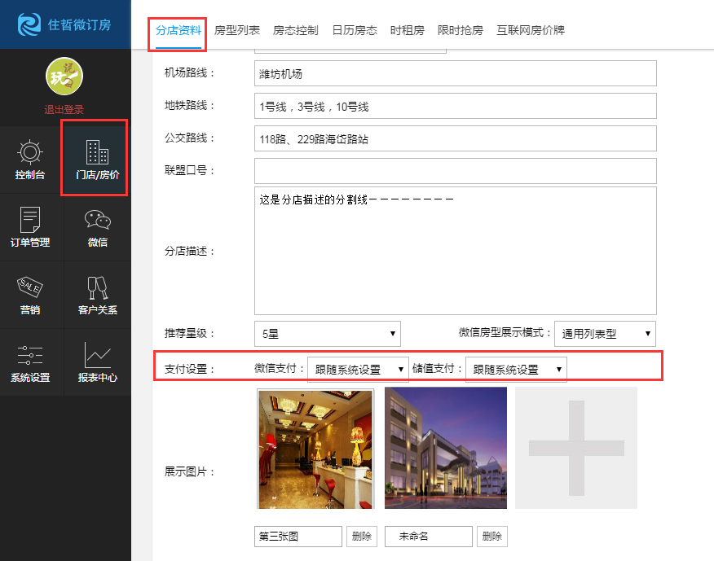The height and width of the screenshot is (561, 714).
Task: Expand 微信房型展示模式 dropdown
Action: point(604,333)
